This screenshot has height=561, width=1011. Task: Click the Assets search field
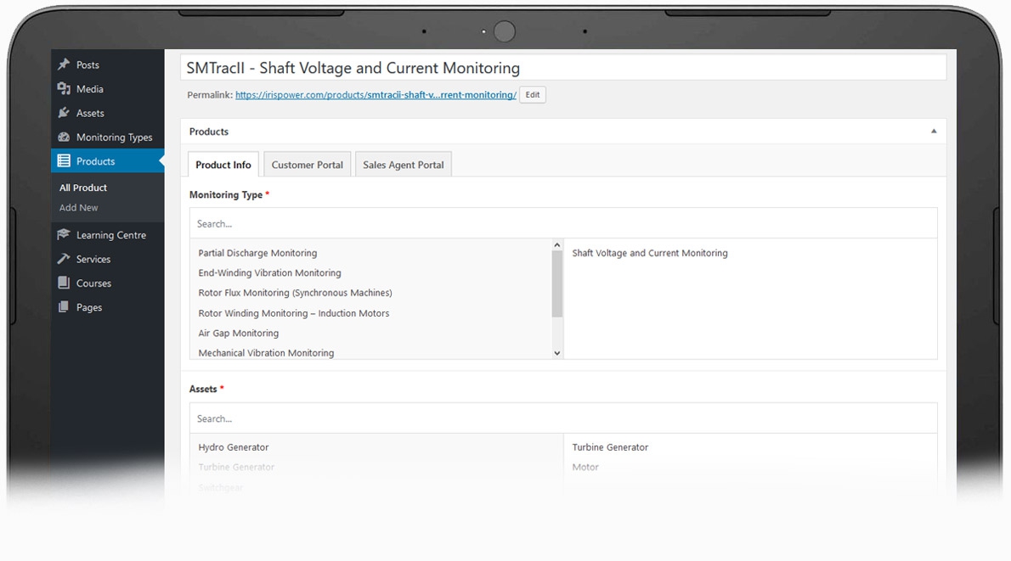(563, 418)
